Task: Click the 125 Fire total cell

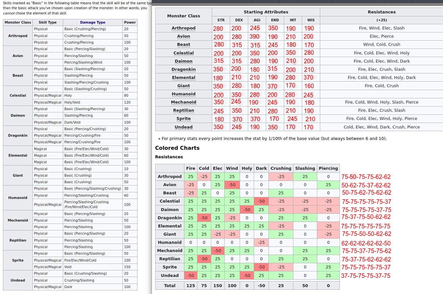Action: click(191, 285)
